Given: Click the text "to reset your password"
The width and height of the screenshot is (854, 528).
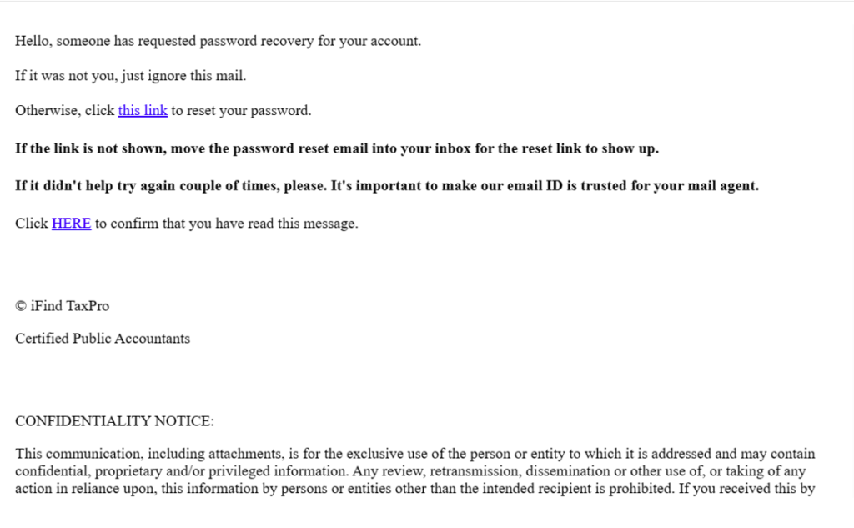Looking at the screenshot, I should point(240,110).
